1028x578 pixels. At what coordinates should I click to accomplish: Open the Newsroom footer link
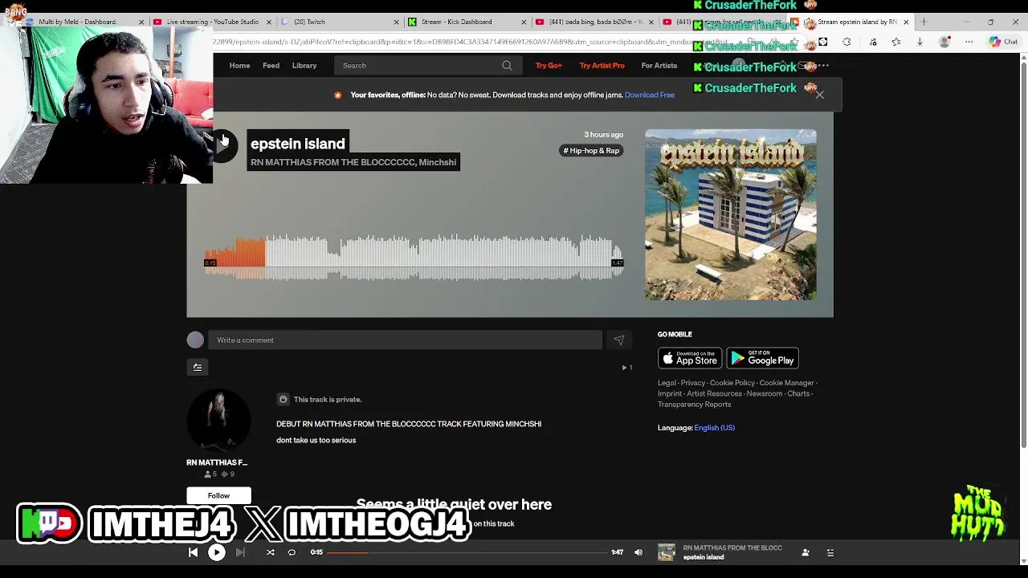tap(765, 394)
